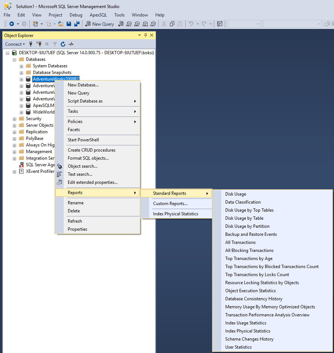Image resolution: width=334 pixels, height=353 pixels.
Task: Click the New Project toolbar icon
Action: [x=36, y=24]
